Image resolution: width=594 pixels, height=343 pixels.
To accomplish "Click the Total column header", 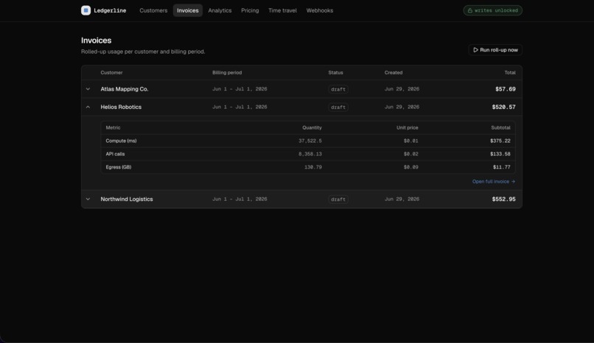I will click(x=510, y=73).
